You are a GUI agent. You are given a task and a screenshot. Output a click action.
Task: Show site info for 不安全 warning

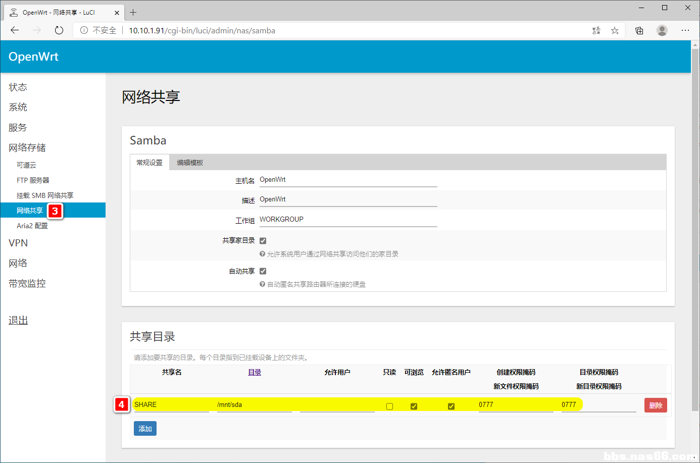[x=98, y=30]
